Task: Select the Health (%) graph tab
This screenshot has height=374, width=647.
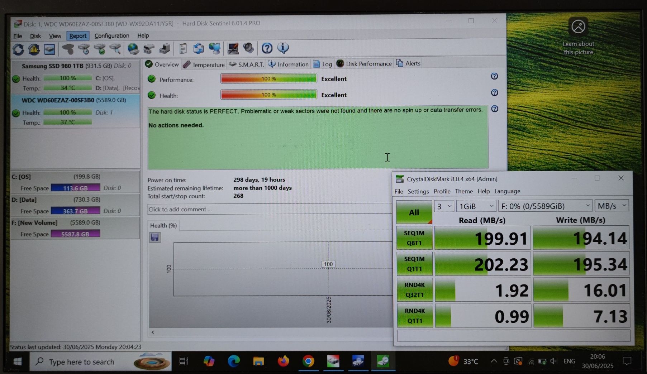Action: [x=163, y=225]
